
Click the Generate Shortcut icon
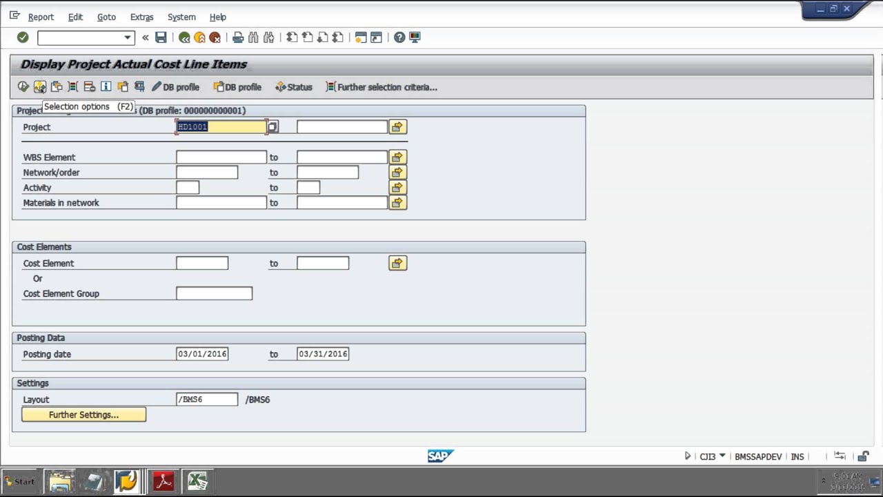pos(376,37)
